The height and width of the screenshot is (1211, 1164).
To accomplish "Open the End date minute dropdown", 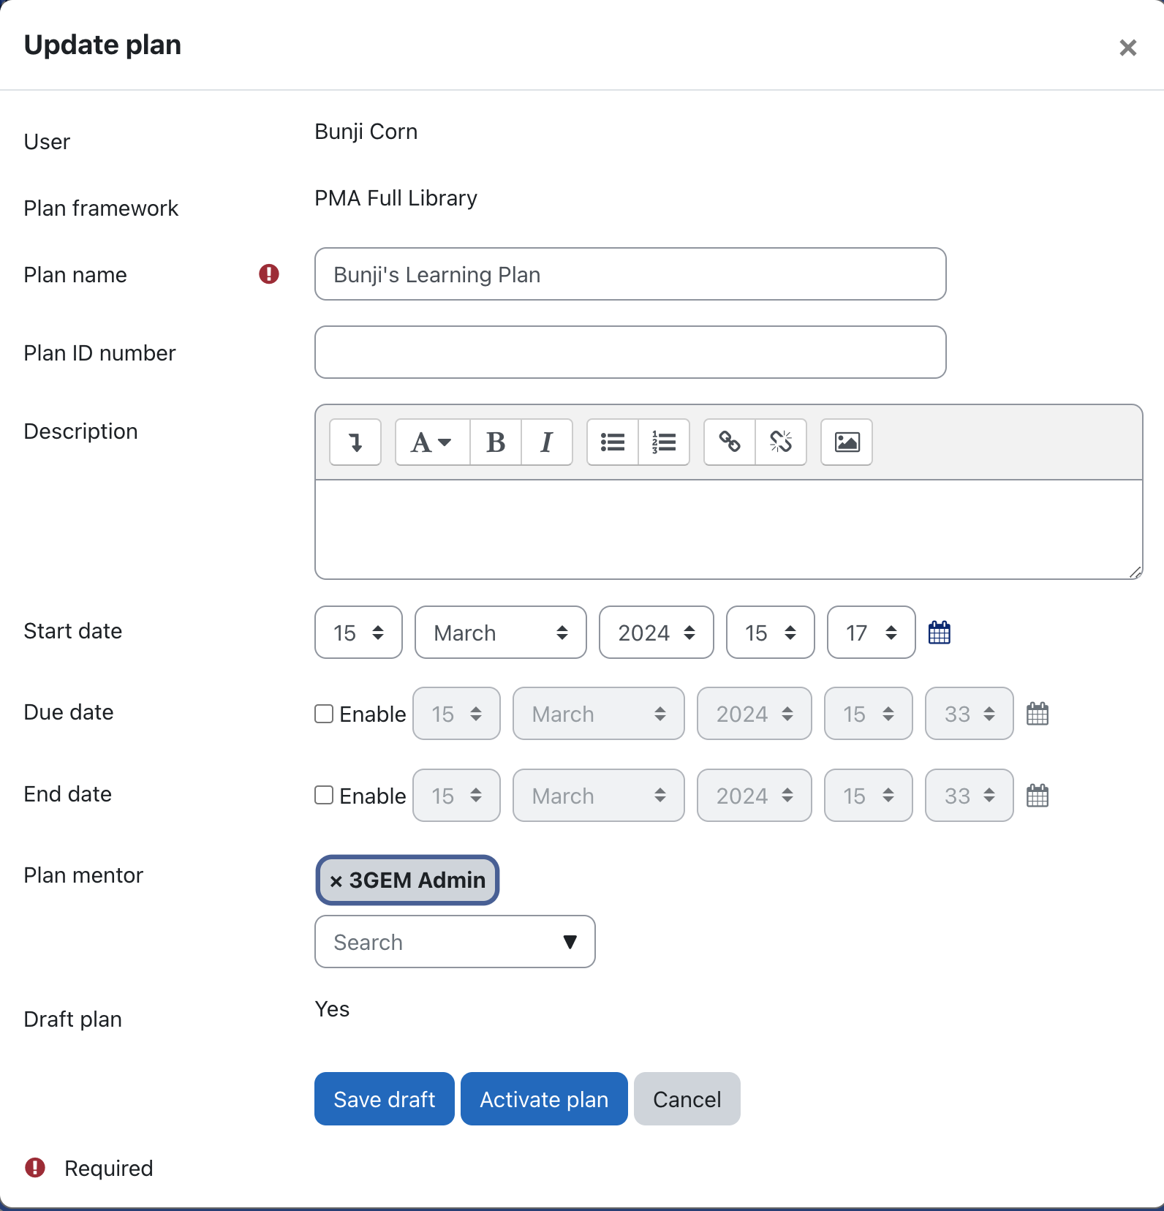I will tap(970, 796).
